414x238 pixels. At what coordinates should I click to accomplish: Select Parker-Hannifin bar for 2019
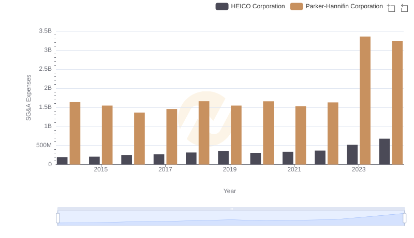pos(236,135)
